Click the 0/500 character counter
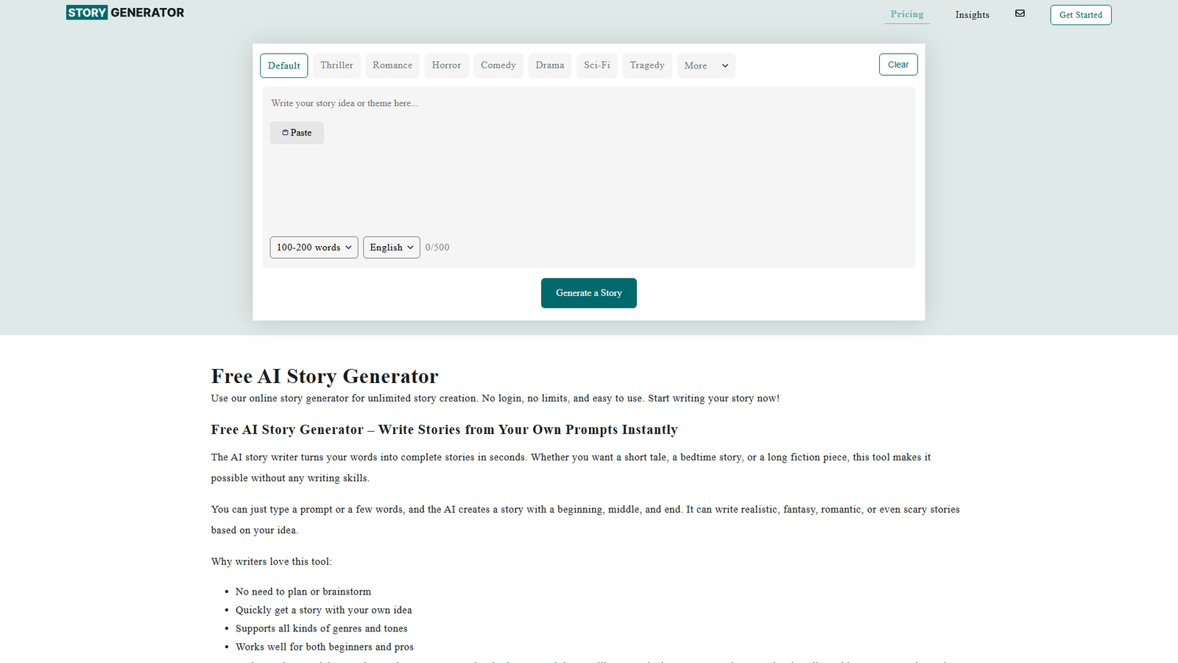Image resolution: width=1178 pixels, height=663 pixels. click(x=437, y=248)
